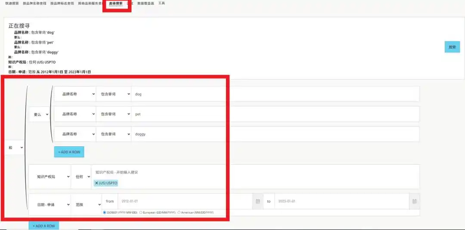
Task: Click the 知识产权局 suggestion input field
Action: (255, 172)
